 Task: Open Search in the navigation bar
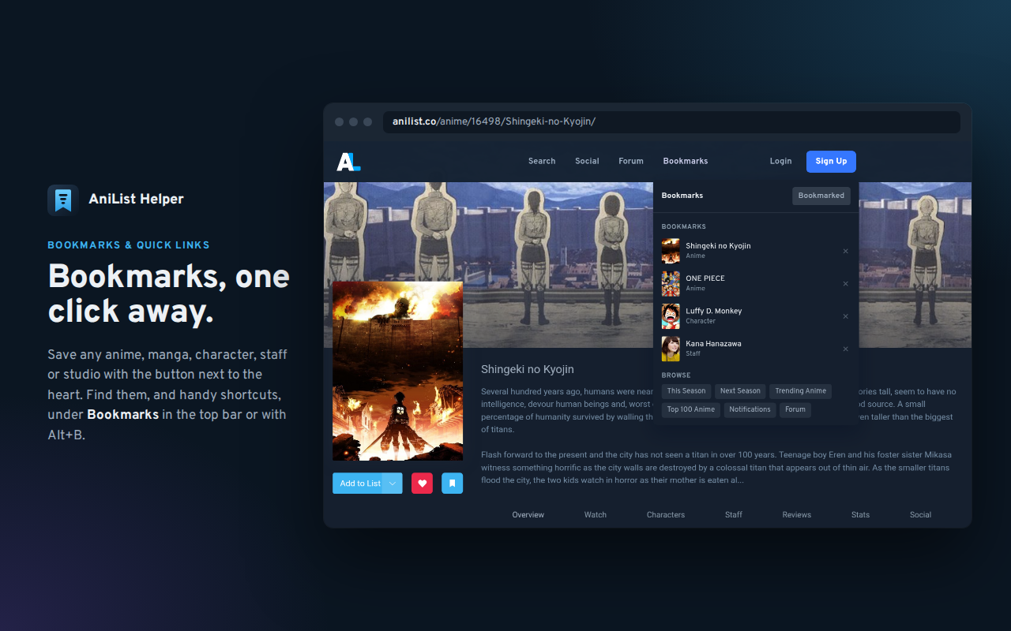(542, 161)
